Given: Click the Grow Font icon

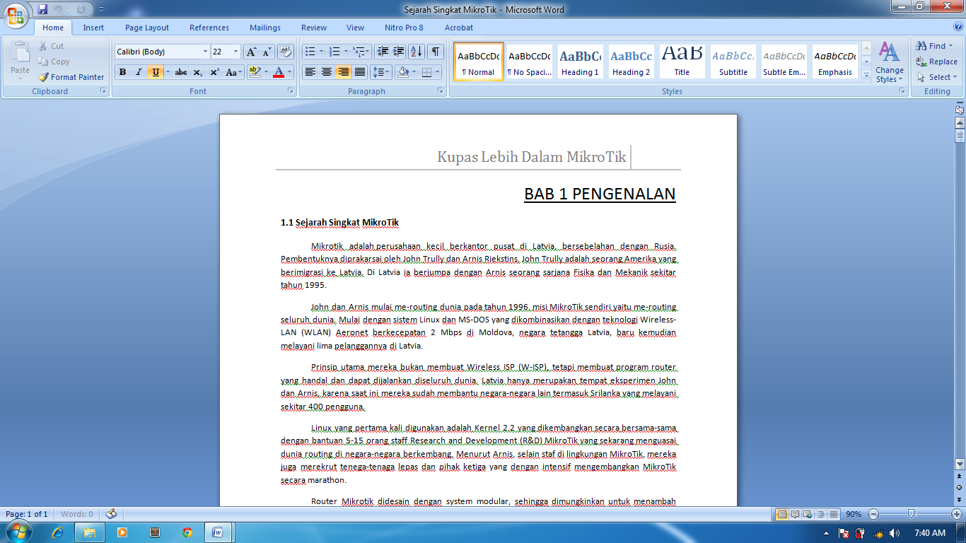Looking at the screenshot, I should (x=252, y=52).
